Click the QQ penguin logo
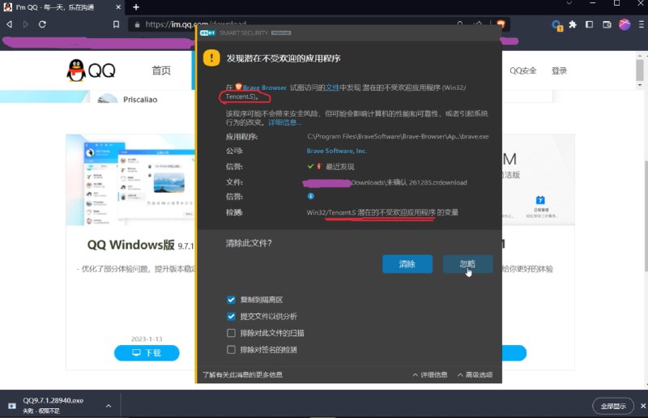Image resolution: width=648 pixels, height=418 pixels. point(76,70)
